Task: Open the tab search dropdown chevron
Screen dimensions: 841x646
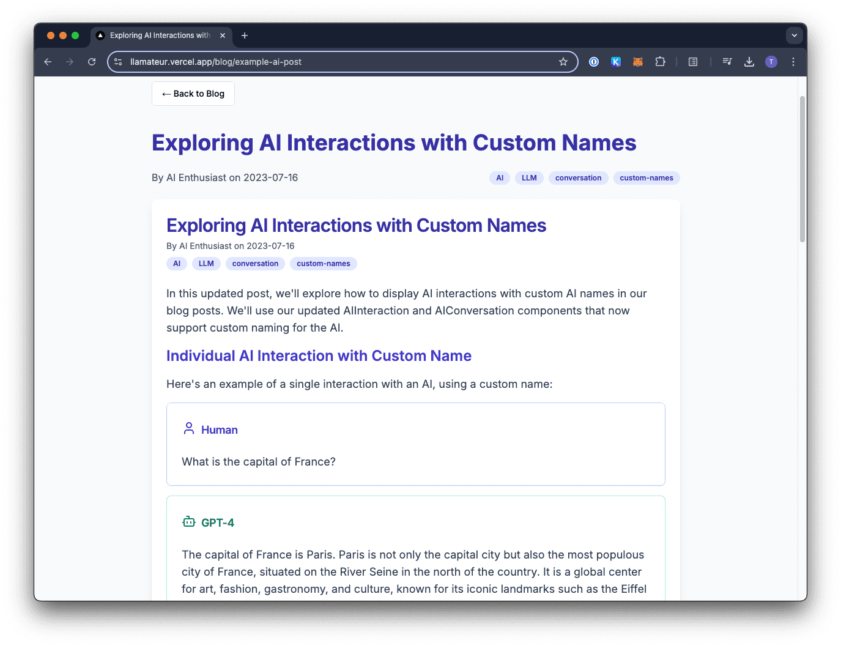Action: coord(794,35)
